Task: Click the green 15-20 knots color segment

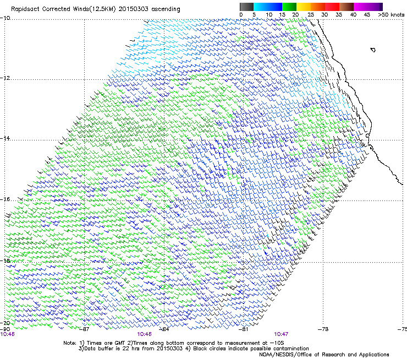Action: click(289, 7)
